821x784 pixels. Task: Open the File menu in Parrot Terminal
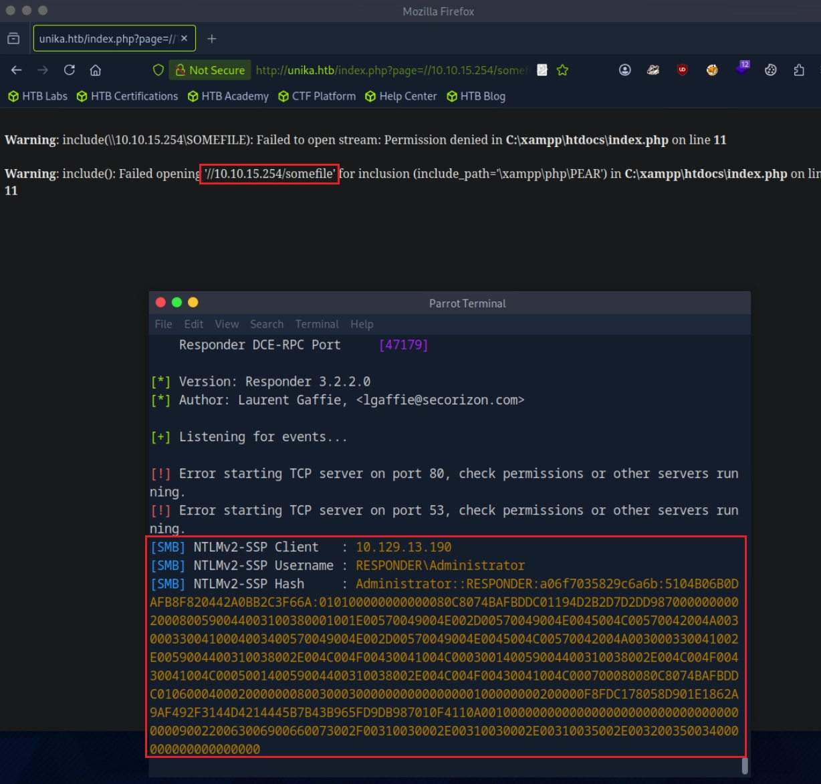(x=163, y=324)
